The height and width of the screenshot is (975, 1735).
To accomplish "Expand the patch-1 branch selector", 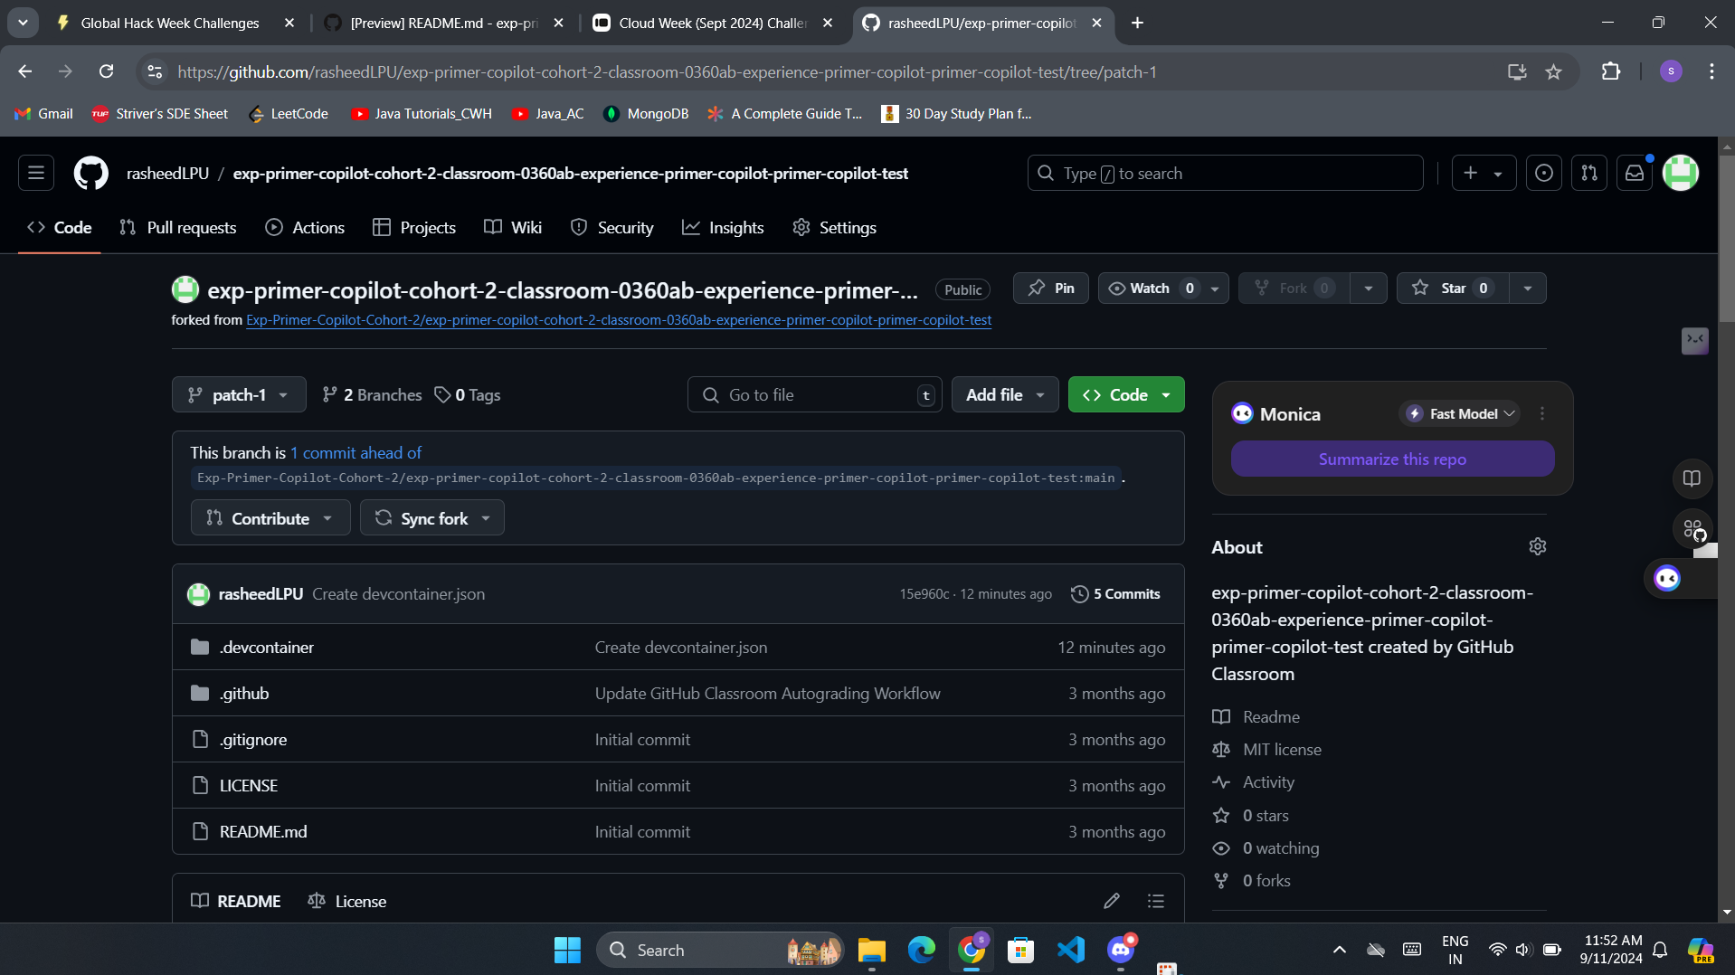I will pos(239,394).
